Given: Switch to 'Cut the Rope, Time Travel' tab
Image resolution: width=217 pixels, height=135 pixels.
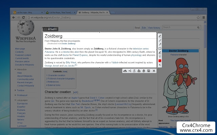Looking at the screenshot, I should [x=60, y=12].
